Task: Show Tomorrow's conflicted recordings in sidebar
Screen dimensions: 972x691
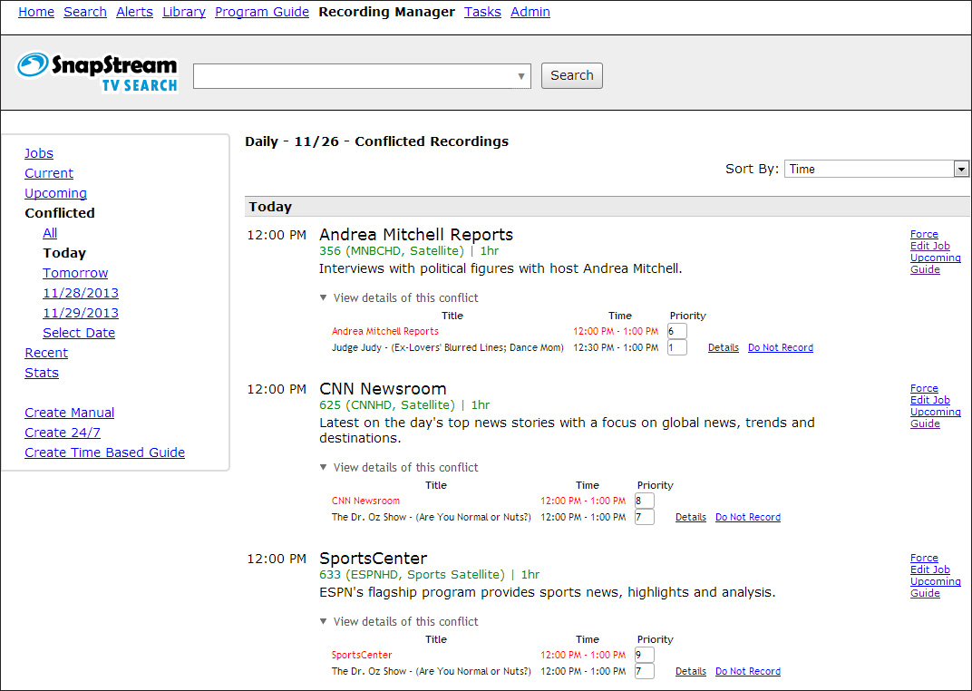Action: pyautogui.click(x=75, y=273)
